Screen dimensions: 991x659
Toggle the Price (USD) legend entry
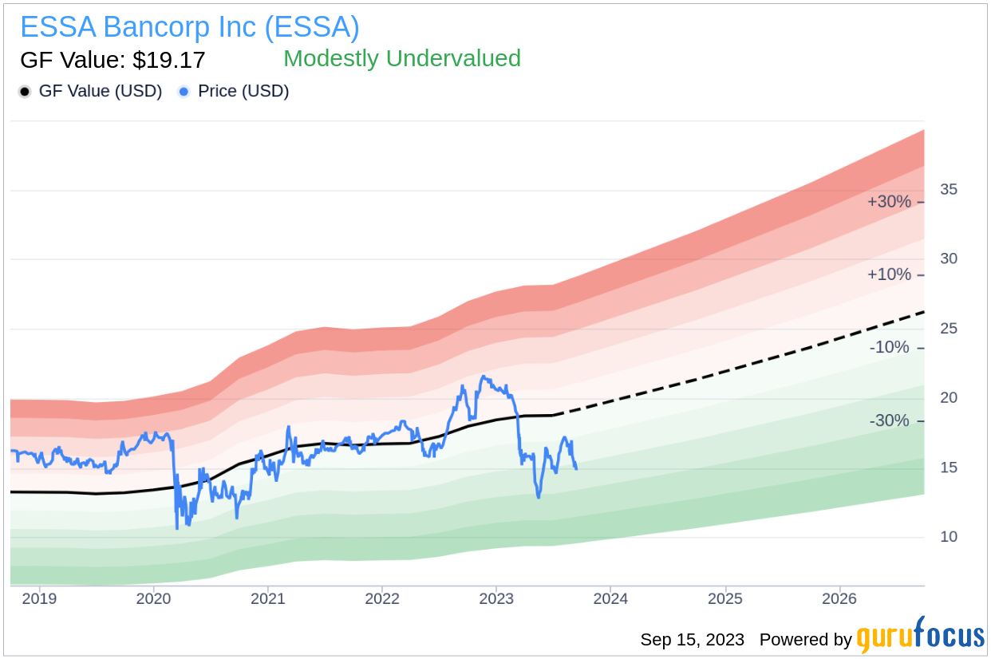pyautogui.click(x=234, y=92)
